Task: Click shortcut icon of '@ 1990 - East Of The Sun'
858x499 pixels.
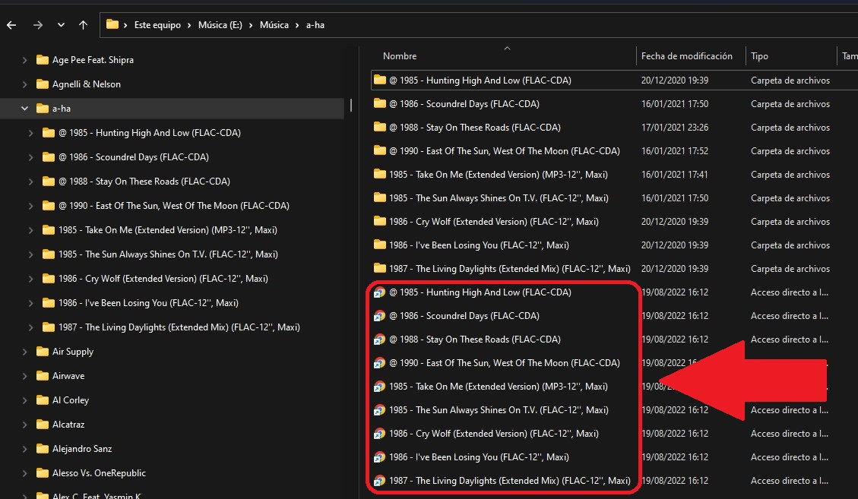Action: click(x=379, y=363)
